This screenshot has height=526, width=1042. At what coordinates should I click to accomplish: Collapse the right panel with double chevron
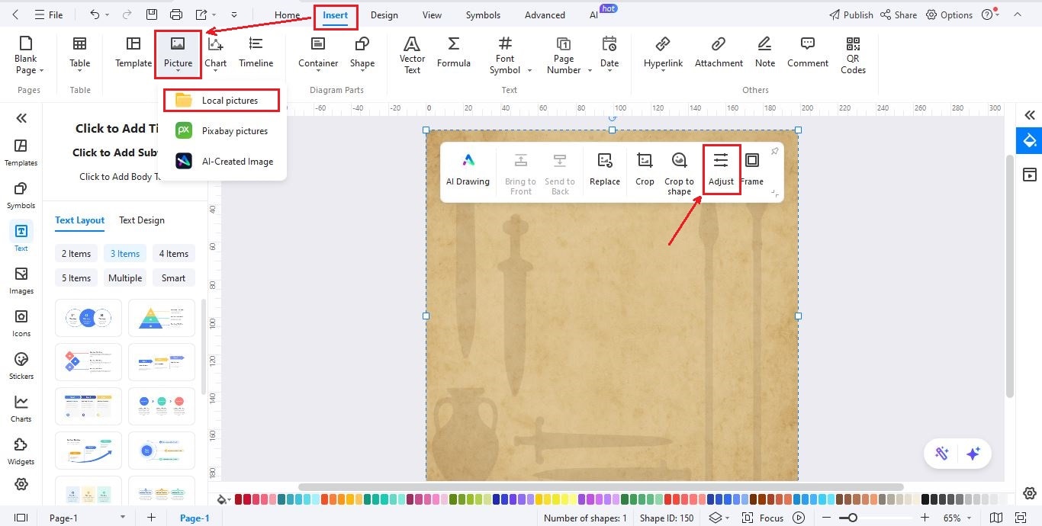click(x=1030, y=115)
